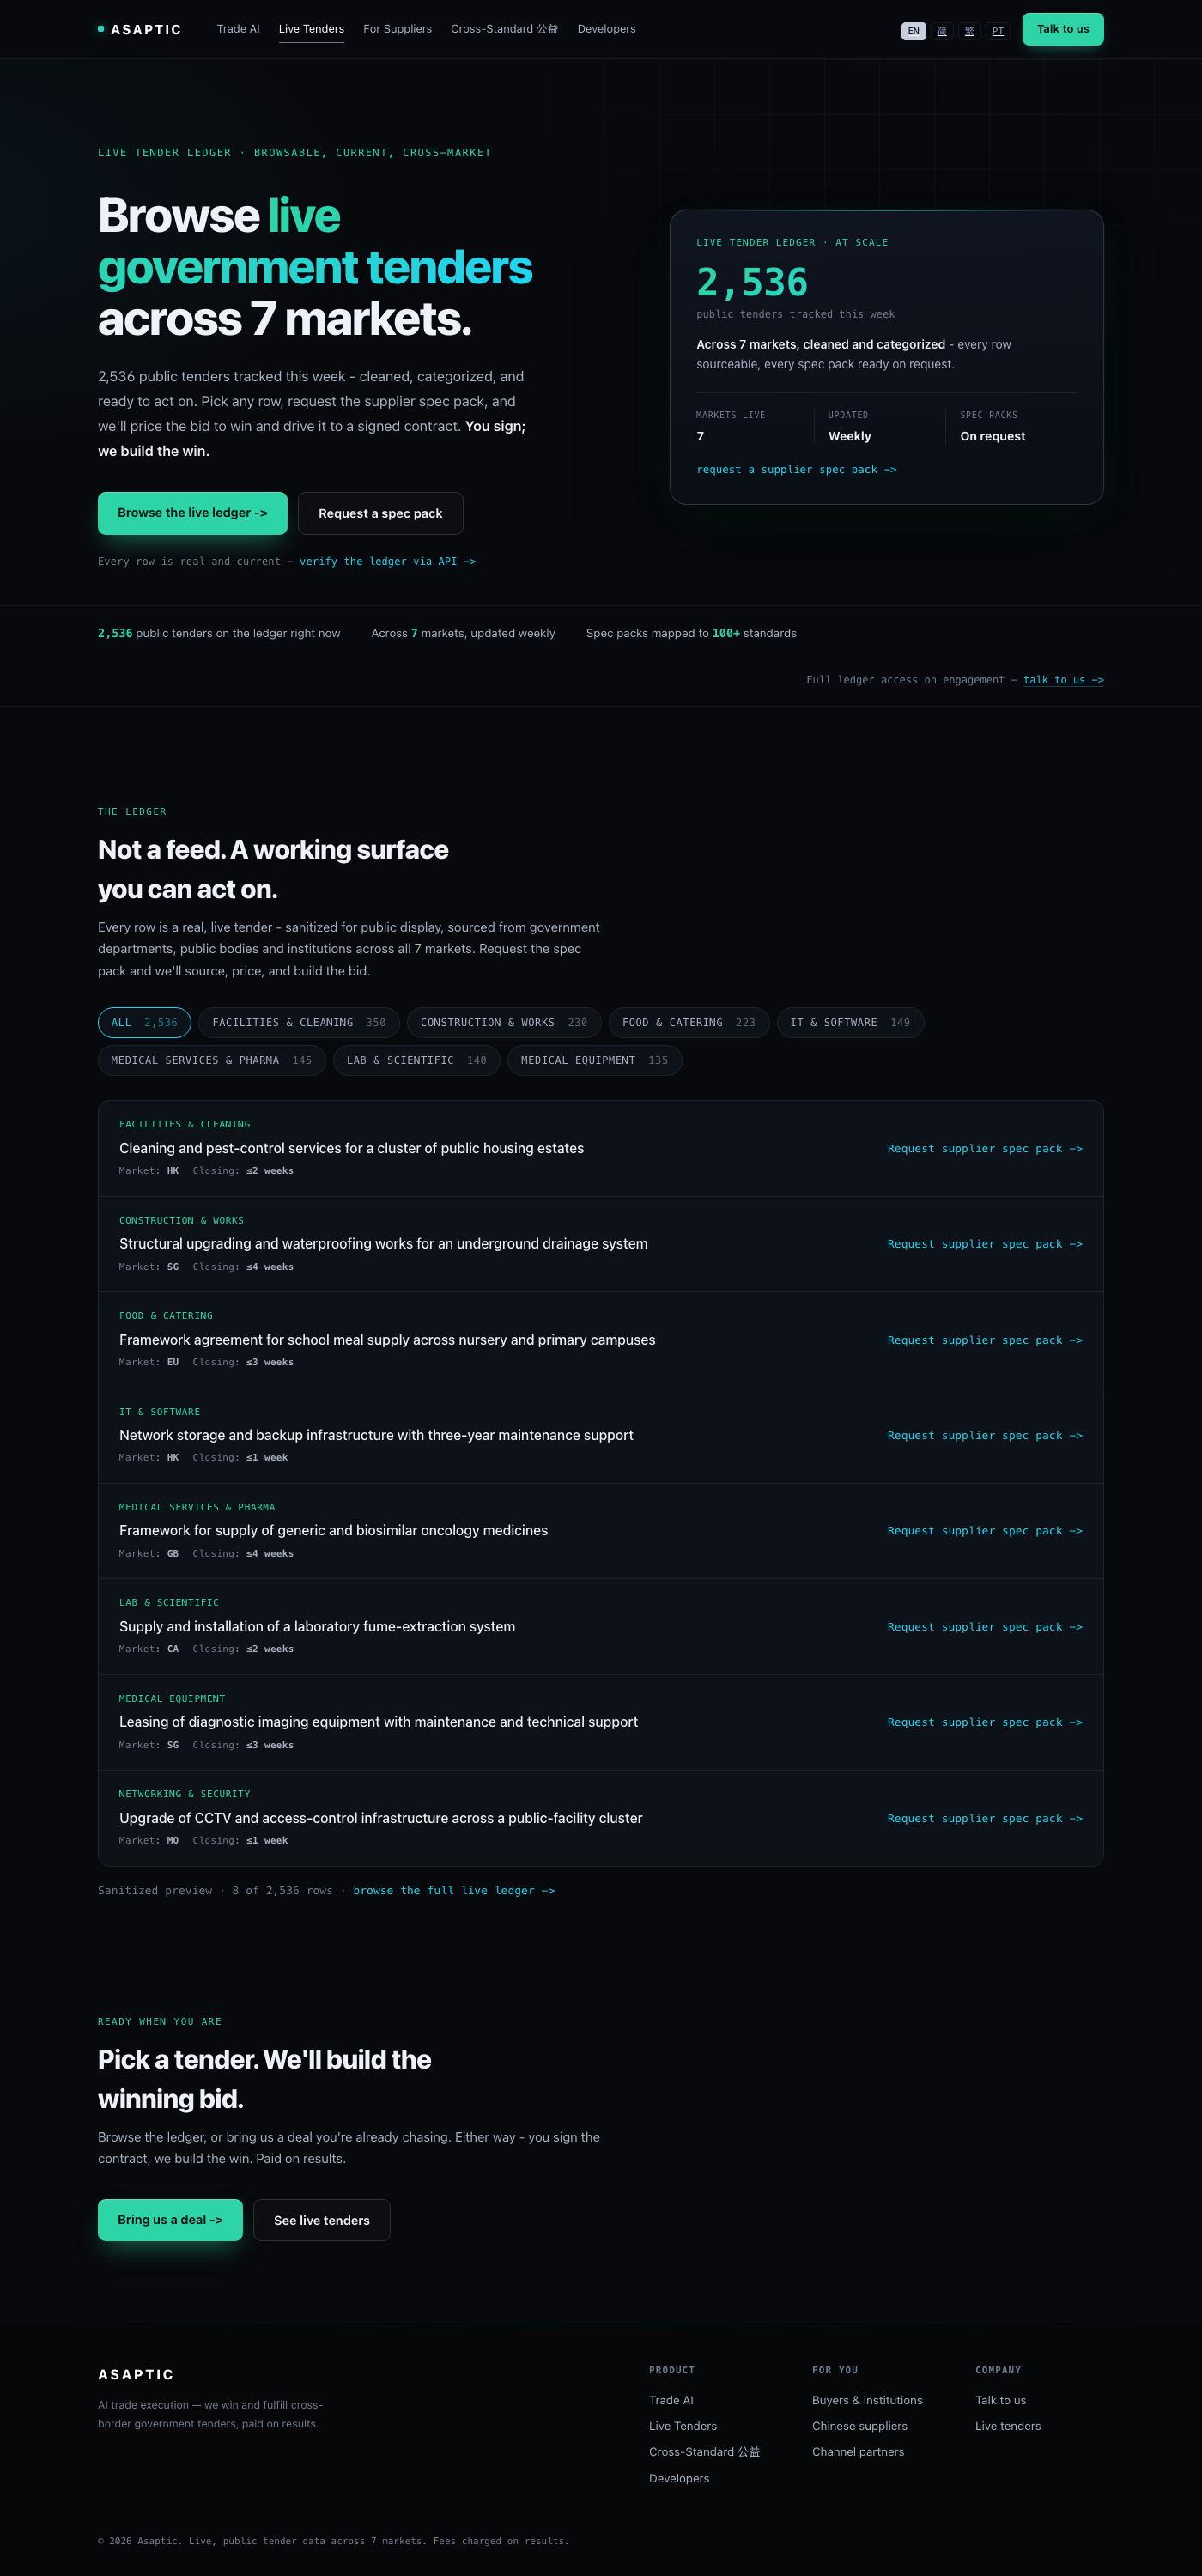The image size is (1202, 2576).
Task: Switch language to Traditional Chinese 繁
Action: tap(969, 31)
